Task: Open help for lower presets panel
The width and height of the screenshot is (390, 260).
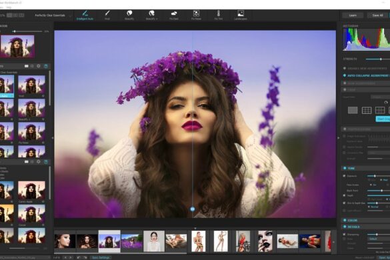Action: pyautogui.click(x=46, y=162)
